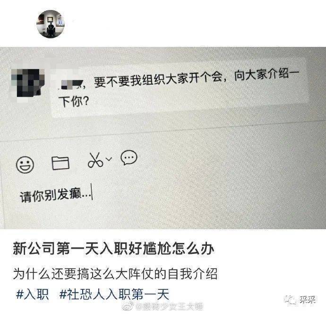Open the #社恐人入职第一天 hashtag
This screenshot has height=314, width=326.
tap(114, 294)
